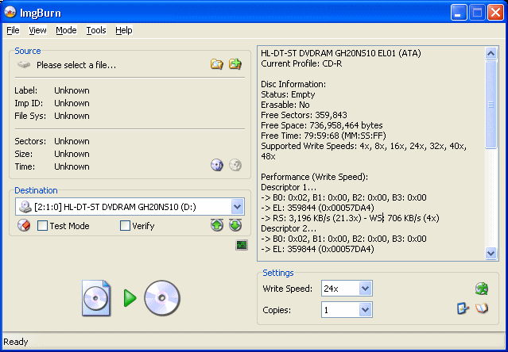Load the tray with down arrow icon
Viewport: 508px width, 352px height.
[x=235, y=225]
